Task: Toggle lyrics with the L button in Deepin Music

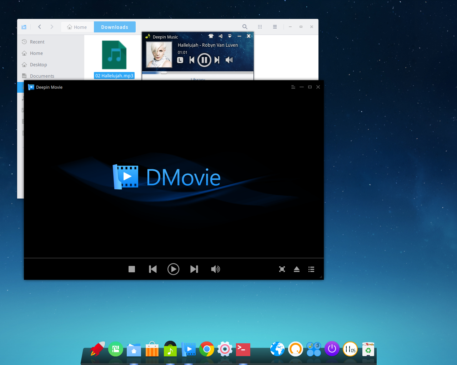Action: point(180,60)
